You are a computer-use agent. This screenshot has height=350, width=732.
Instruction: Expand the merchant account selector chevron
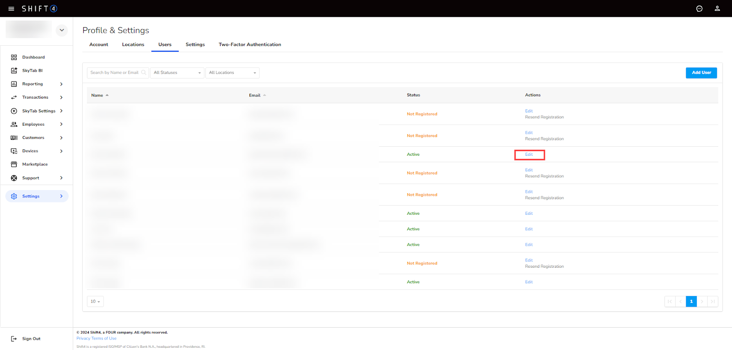[x=62, y=30]
